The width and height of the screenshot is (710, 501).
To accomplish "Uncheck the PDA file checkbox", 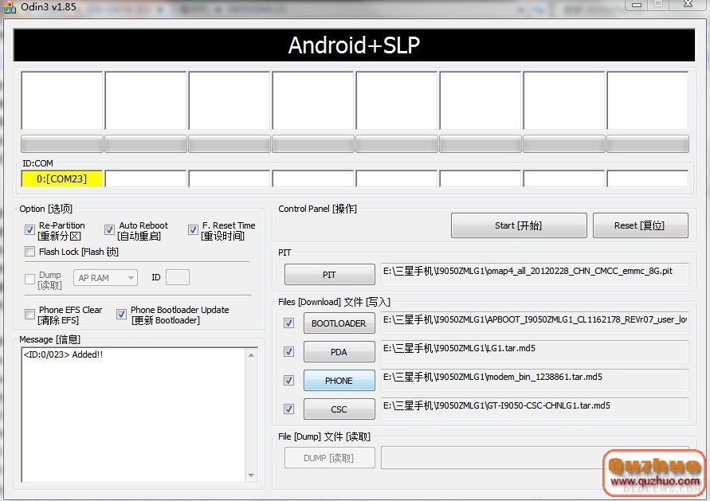I will point(288,351).
